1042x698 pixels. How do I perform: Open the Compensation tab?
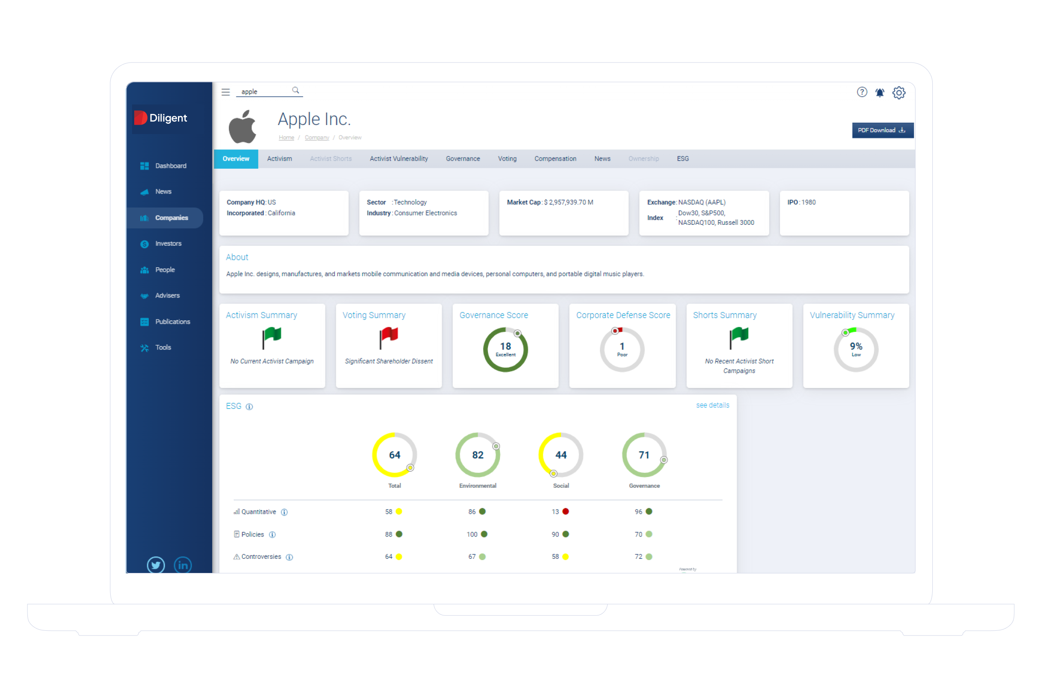click(555, 159)
